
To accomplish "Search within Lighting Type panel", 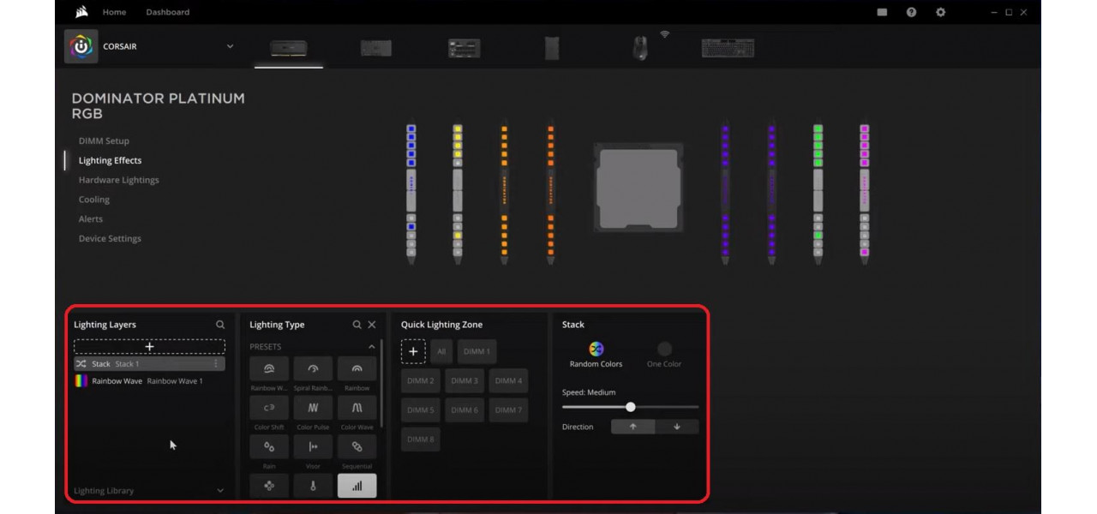I will [357, 325].
